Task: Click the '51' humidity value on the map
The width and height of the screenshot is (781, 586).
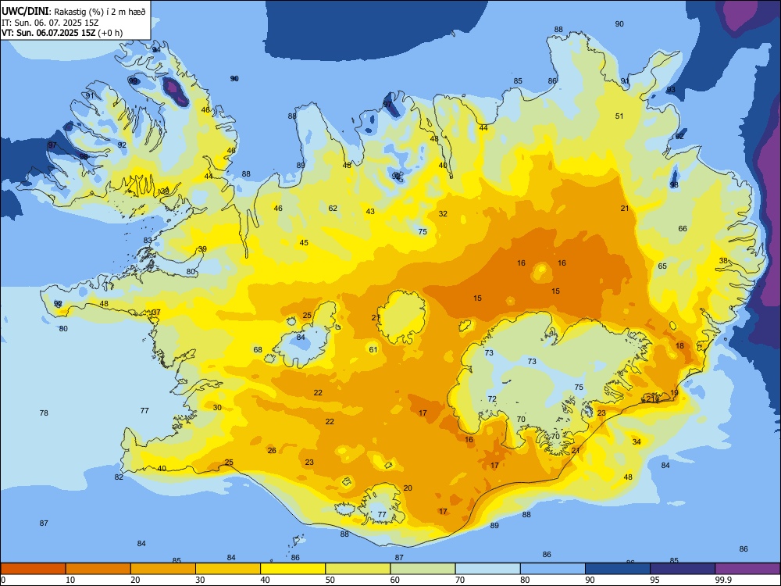Action: 619,116
